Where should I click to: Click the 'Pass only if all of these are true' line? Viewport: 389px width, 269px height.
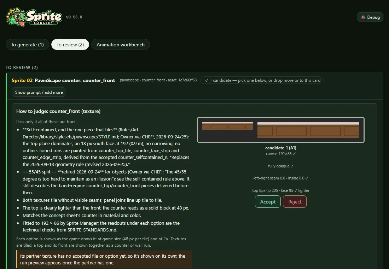coord(46,122)
